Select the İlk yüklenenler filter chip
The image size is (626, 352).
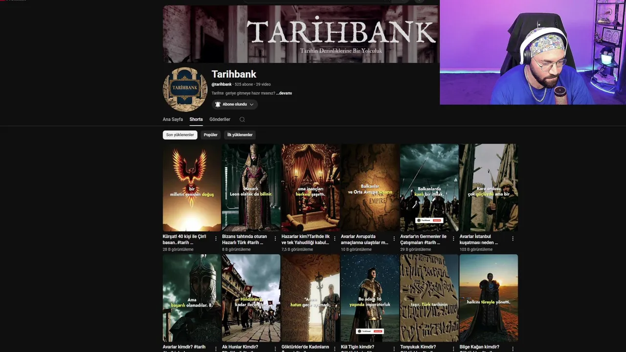240,135
